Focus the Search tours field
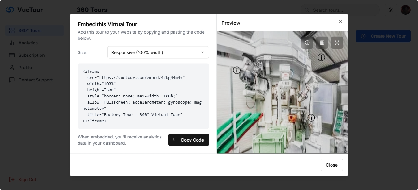 [340, 10]
